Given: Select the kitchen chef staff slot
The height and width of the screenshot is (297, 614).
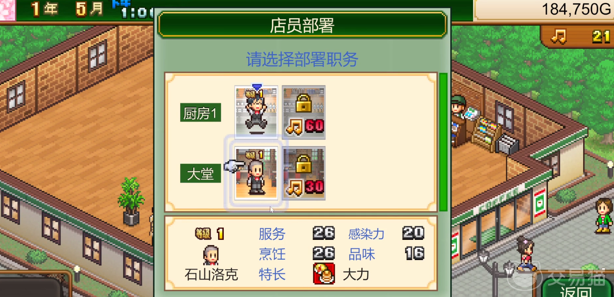Looking at the screenshot, I should tap(256, 112).
